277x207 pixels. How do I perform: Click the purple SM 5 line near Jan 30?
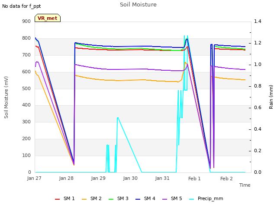(130, 69)
